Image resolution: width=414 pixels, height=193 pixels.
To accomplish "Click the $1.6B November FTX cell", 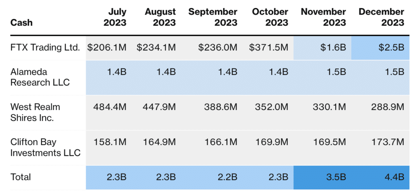I will (x=322, y=48).
